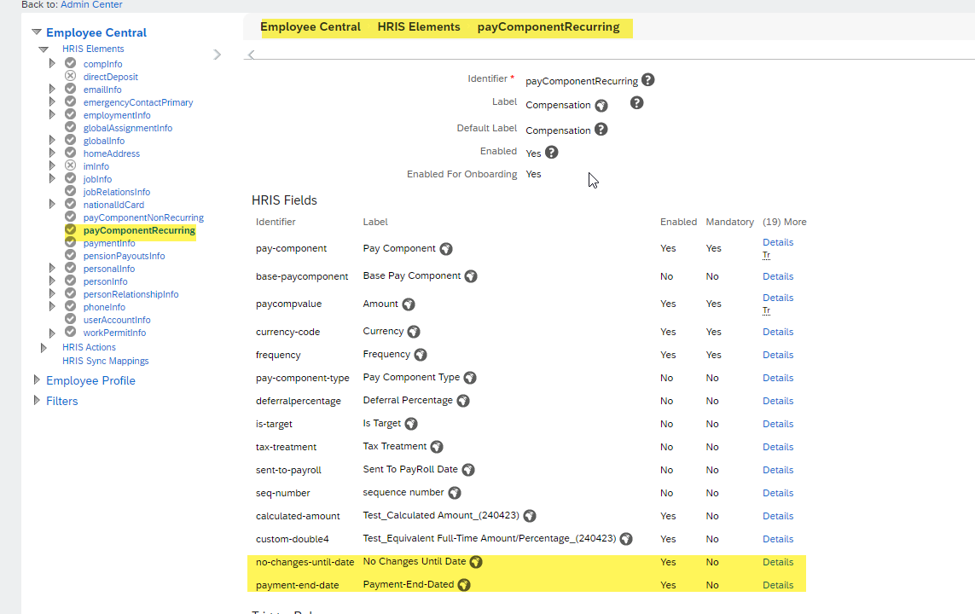The height and width of the screenshot is (614, 975).
Task: Expand the jobInfo tree node
Action: click(52, 178)
